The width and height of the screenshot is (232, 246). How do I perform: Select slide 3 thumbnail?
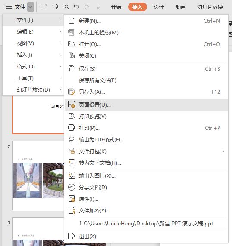pyautogui.click(x=38, y=232)
